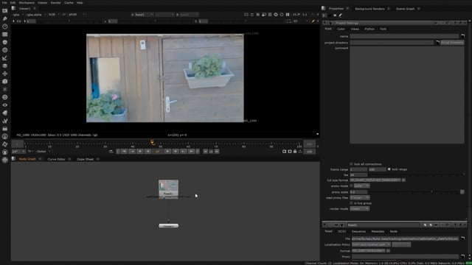Open the Merge nodes menu in left toolbar
The width and height of the screenshot is (472, 265).
pyautogui.click(x=5, y=66)
